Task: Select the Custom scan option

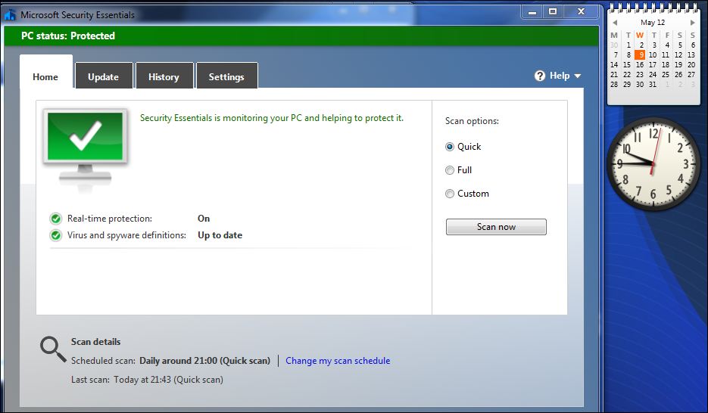Action: (x=449, y=194)
